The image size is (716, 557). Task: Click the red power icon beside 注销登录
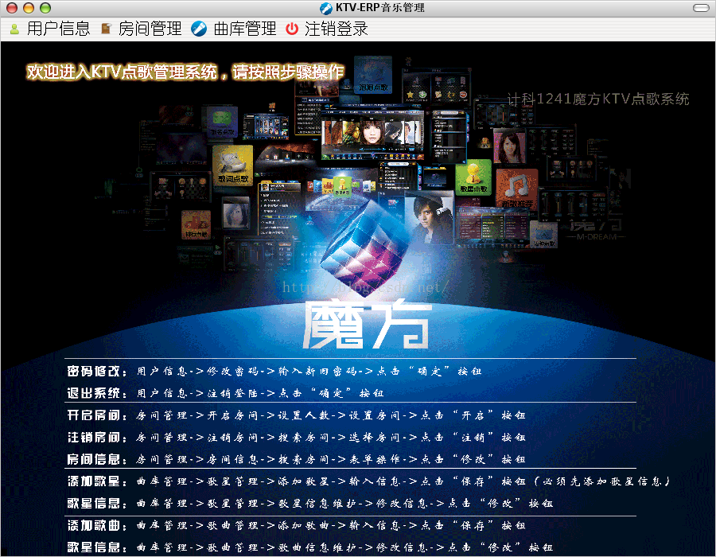[292, 29]
